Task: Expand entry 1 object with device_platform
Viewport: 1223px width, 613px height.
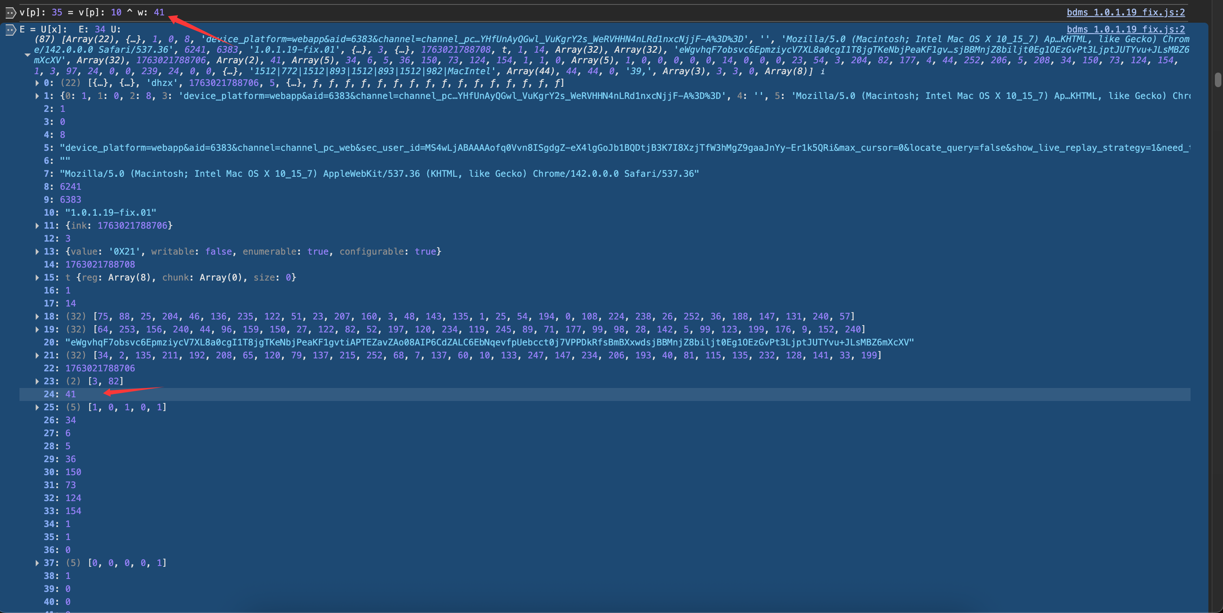Action: coord(37,96)
